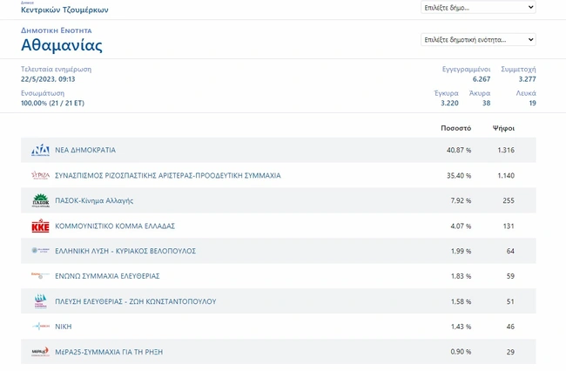Click the ΝΙΚΗ party logo
Viewport: 566px width, 371px height.
tap(40, 327)
